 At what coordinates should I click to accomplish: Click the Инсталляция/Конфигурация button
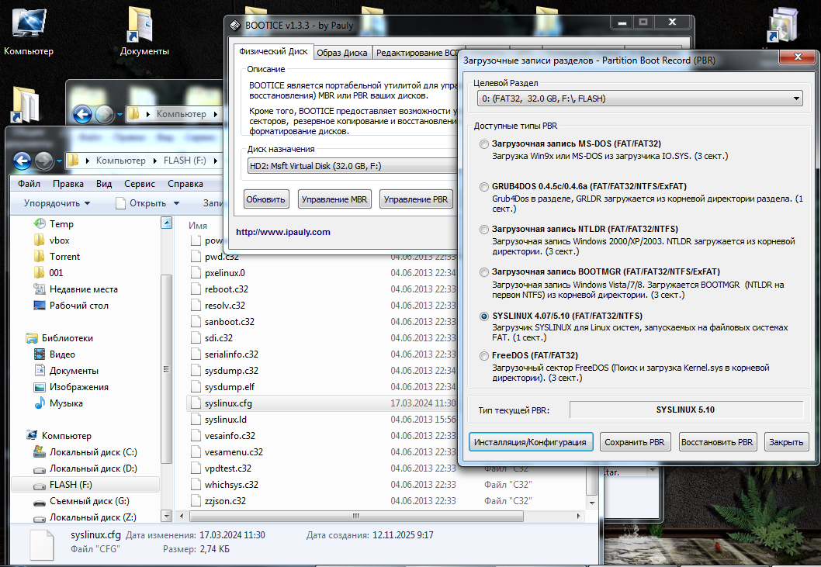[x=531, y=442]
